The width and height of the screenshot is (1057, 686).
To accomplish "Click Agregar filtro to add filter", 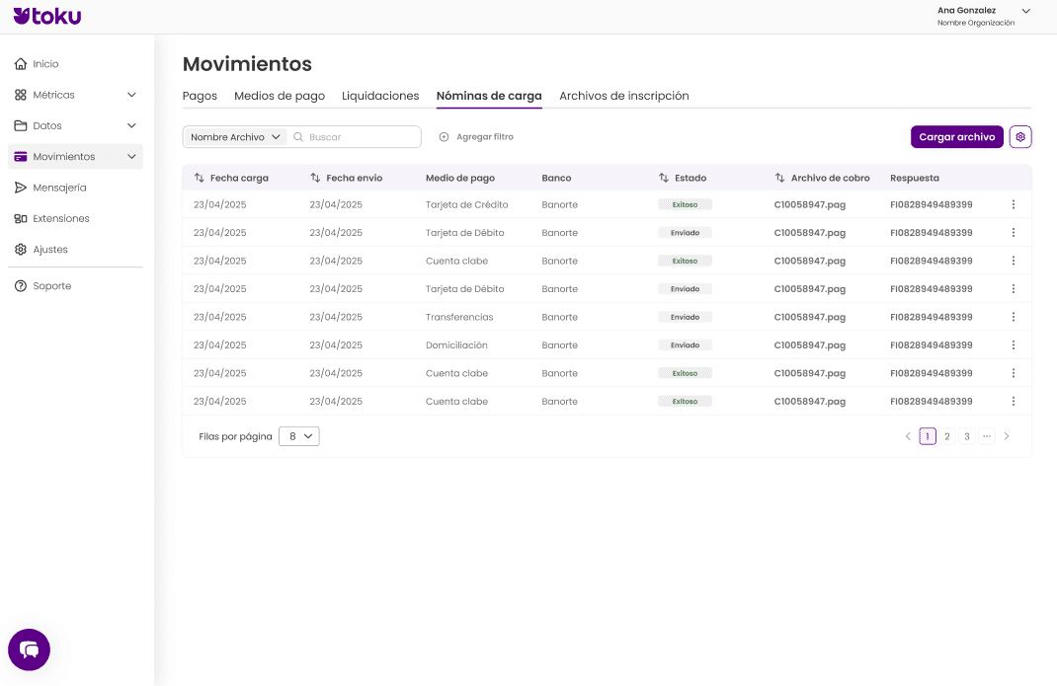I will [476, 137].
